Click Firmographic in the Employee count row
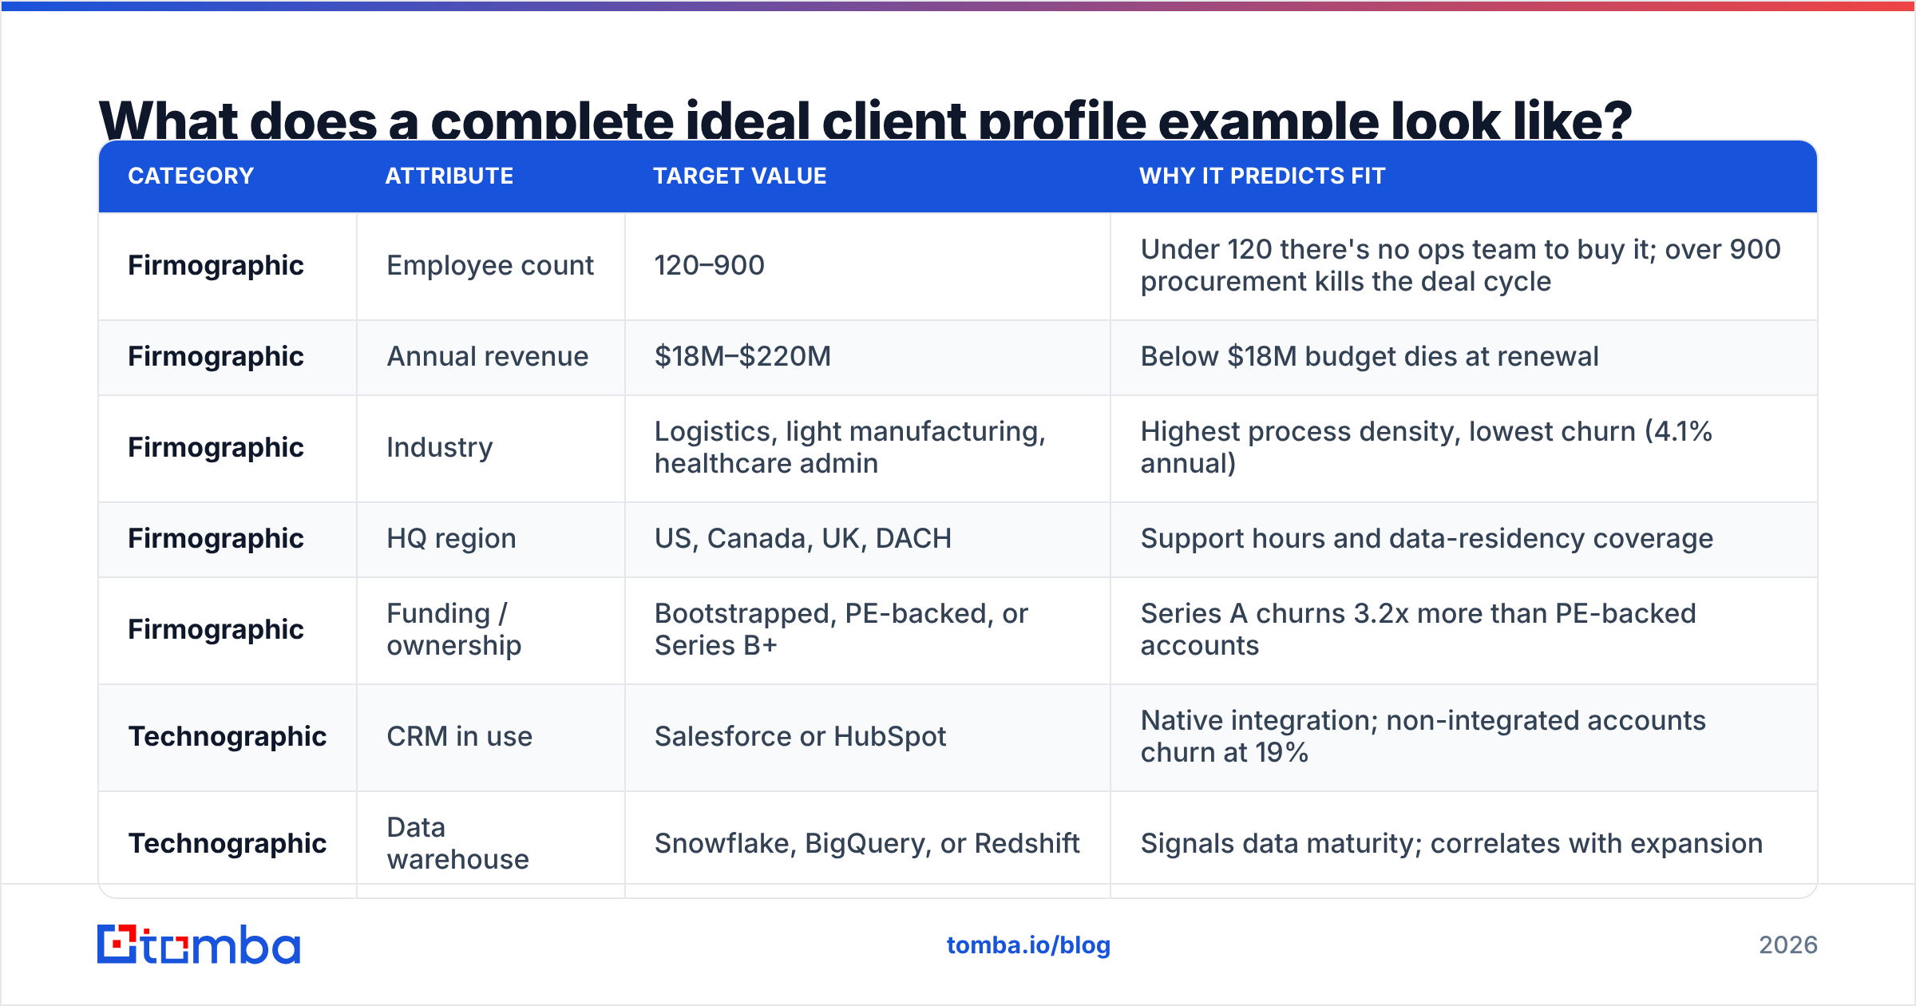This screenshot has width=1916, height=1006. [216, 265]
